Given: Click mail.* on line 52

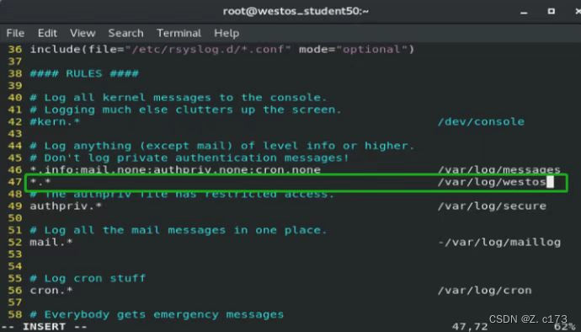Looking at the screenshot, I should [51, 242].
